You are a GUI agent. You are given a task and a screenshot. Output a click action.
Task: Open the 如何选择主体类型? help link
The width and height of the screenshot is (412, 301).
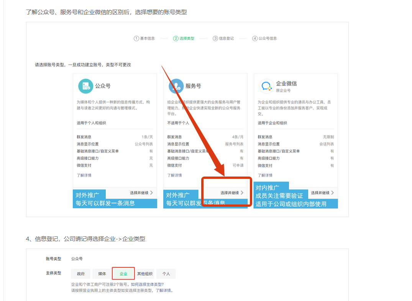click(x=148, y=285)
